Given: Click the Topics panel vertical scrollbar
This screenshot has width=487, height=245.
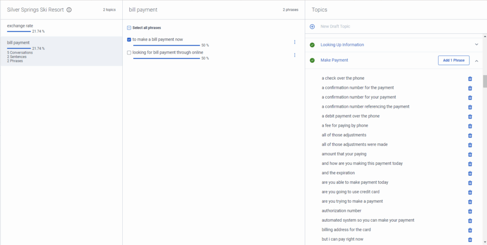Looking at the screenshot, I should coord(485,82).
